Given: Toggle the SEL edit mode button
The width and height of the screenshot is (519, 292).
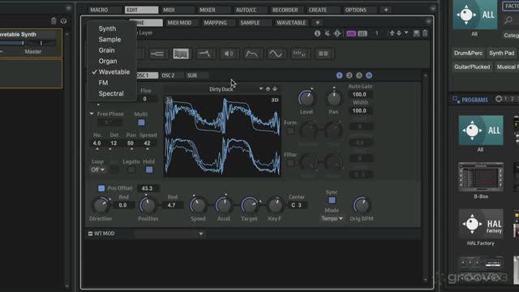Looking at the screenshot, I should coord(362,33).
